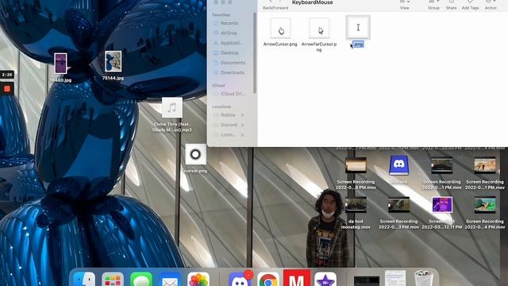Select 75144.jpg on the desktop
This screenshot has height=286, width=508.
pos(113,61)
